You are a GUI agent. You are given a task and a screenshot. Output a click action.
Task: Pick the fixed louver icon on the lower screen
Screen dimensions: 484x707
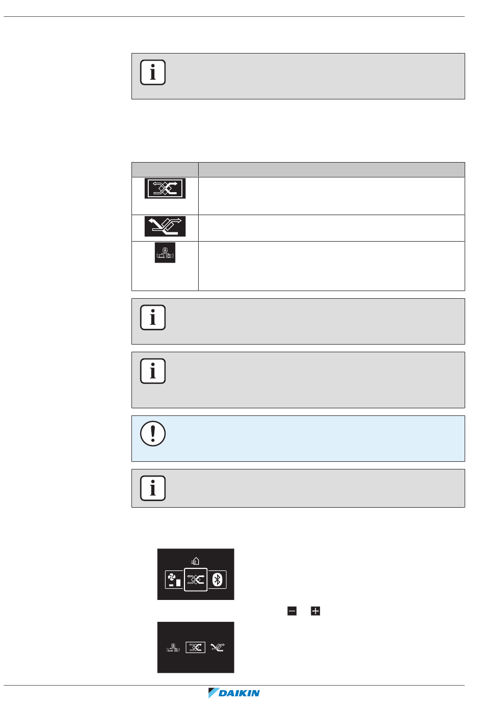(218, 647)
